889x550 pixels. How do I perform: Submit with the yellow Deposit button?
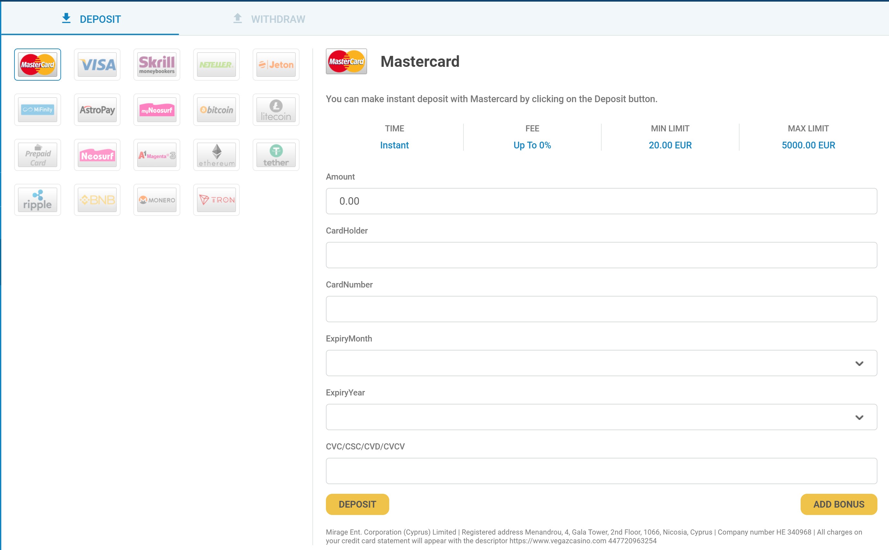[357, 504]
